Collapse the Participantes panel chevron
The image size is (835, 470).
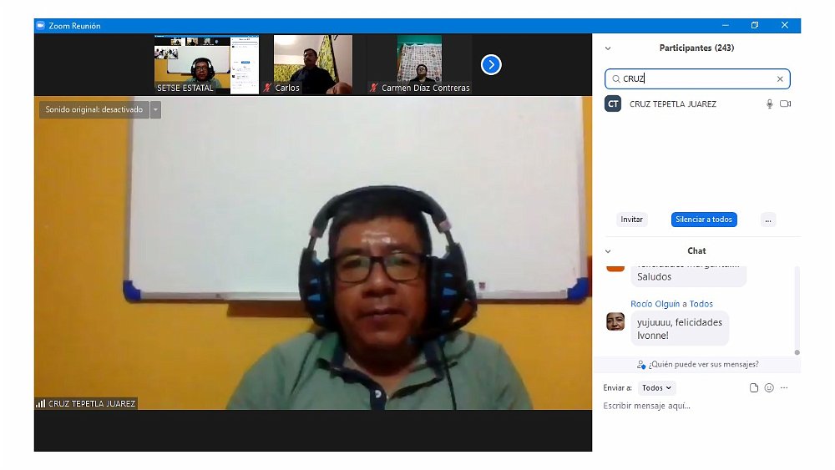608,48
